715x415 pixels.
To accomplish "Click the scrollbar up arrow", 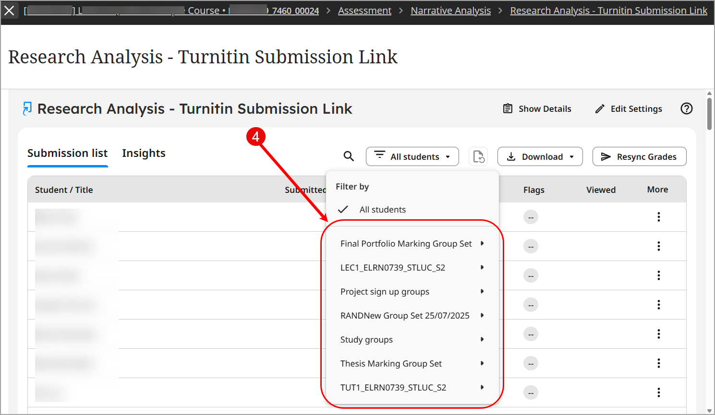I will pos(709,94).
